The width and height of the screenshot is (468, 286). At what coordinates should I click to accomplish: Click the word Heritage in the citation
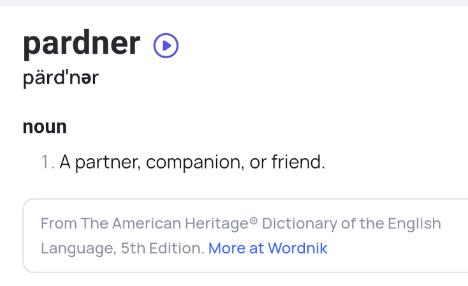click(217, 224)
